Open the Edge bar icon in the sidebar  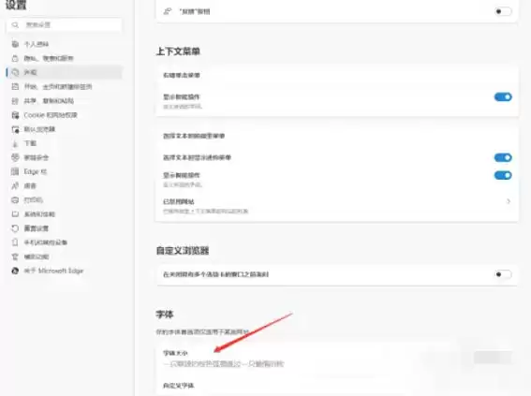15,171
